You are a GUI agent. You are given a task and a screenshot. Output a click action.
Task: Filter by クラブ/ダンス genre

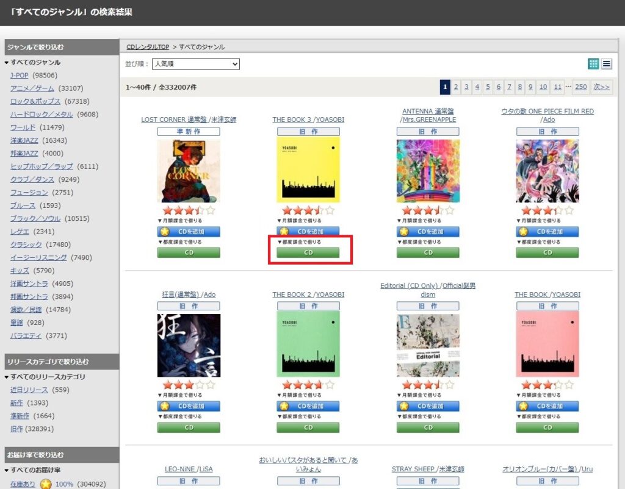(x=32, y=179)
